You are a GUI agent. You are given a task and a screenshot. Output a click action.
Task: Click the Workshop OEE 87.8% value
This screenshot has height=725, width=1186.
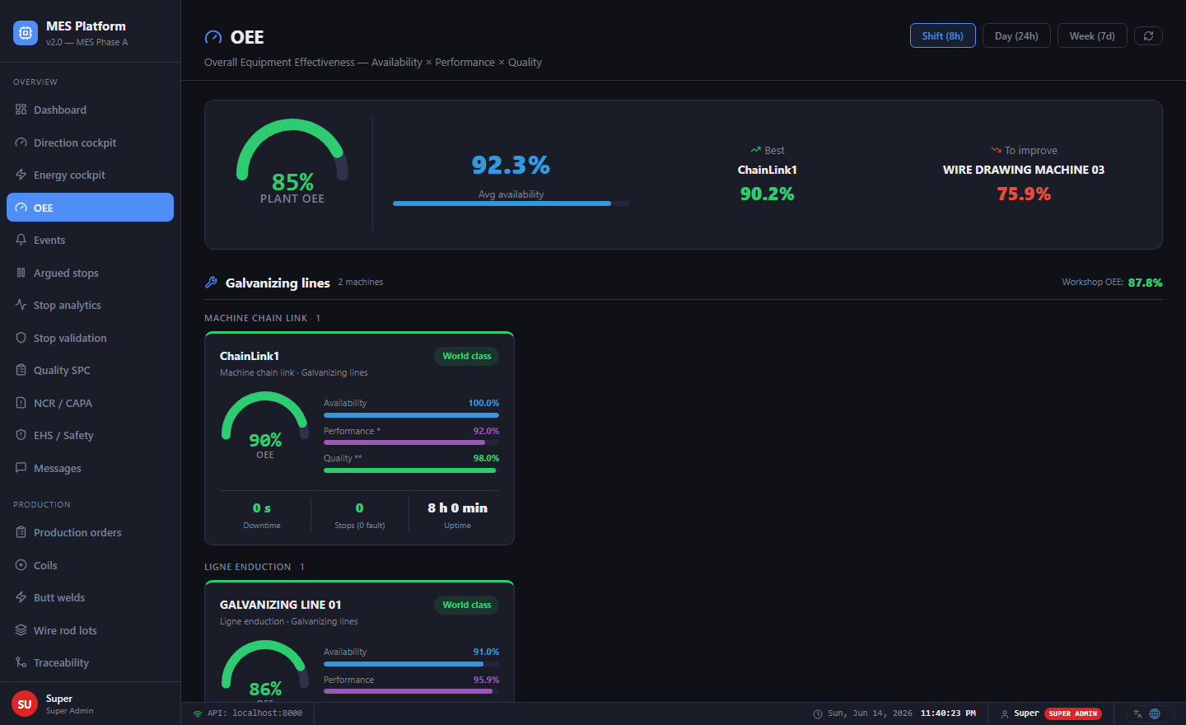pyautogui.click(x=1145, y=282)
